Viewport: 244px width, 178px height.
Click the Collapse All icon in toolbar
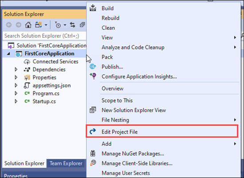[x=82, y=25]
